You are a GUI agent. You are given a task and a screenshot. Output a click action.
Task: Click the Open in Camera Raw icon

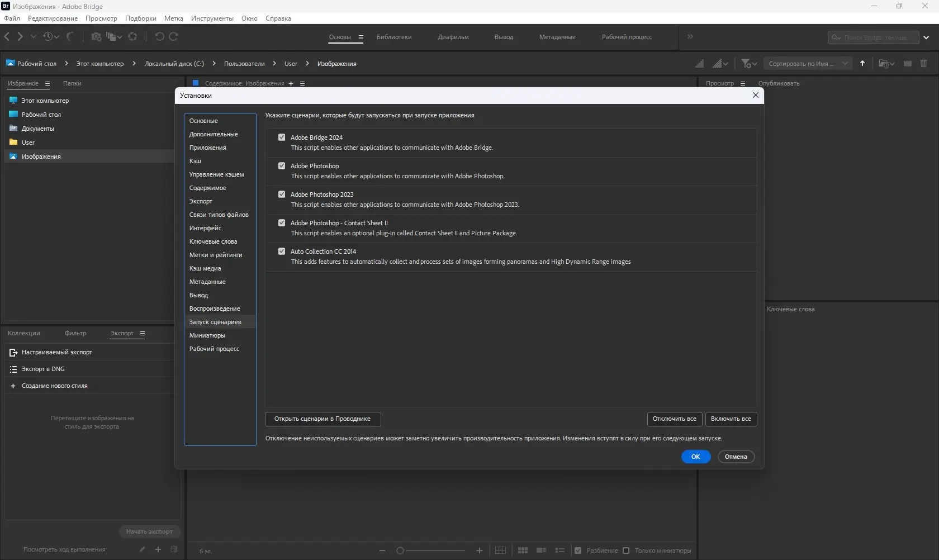click(132, 36)
